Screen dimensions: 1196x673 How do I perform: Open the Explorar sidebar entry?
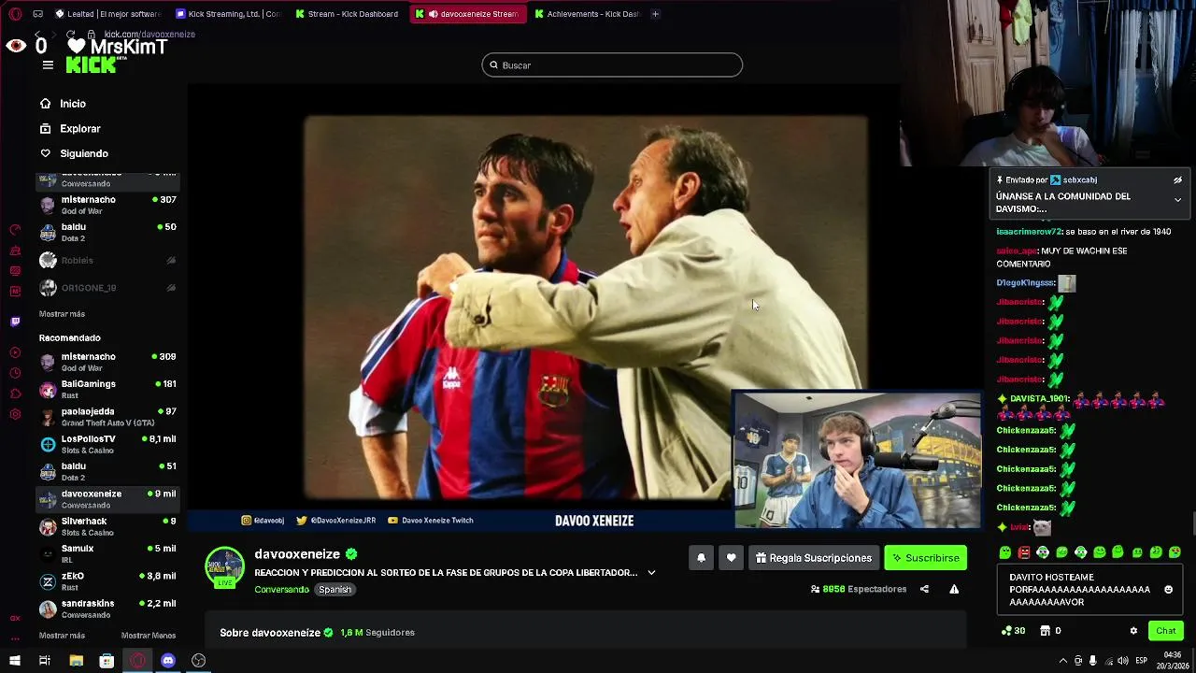tap(70, 128)
